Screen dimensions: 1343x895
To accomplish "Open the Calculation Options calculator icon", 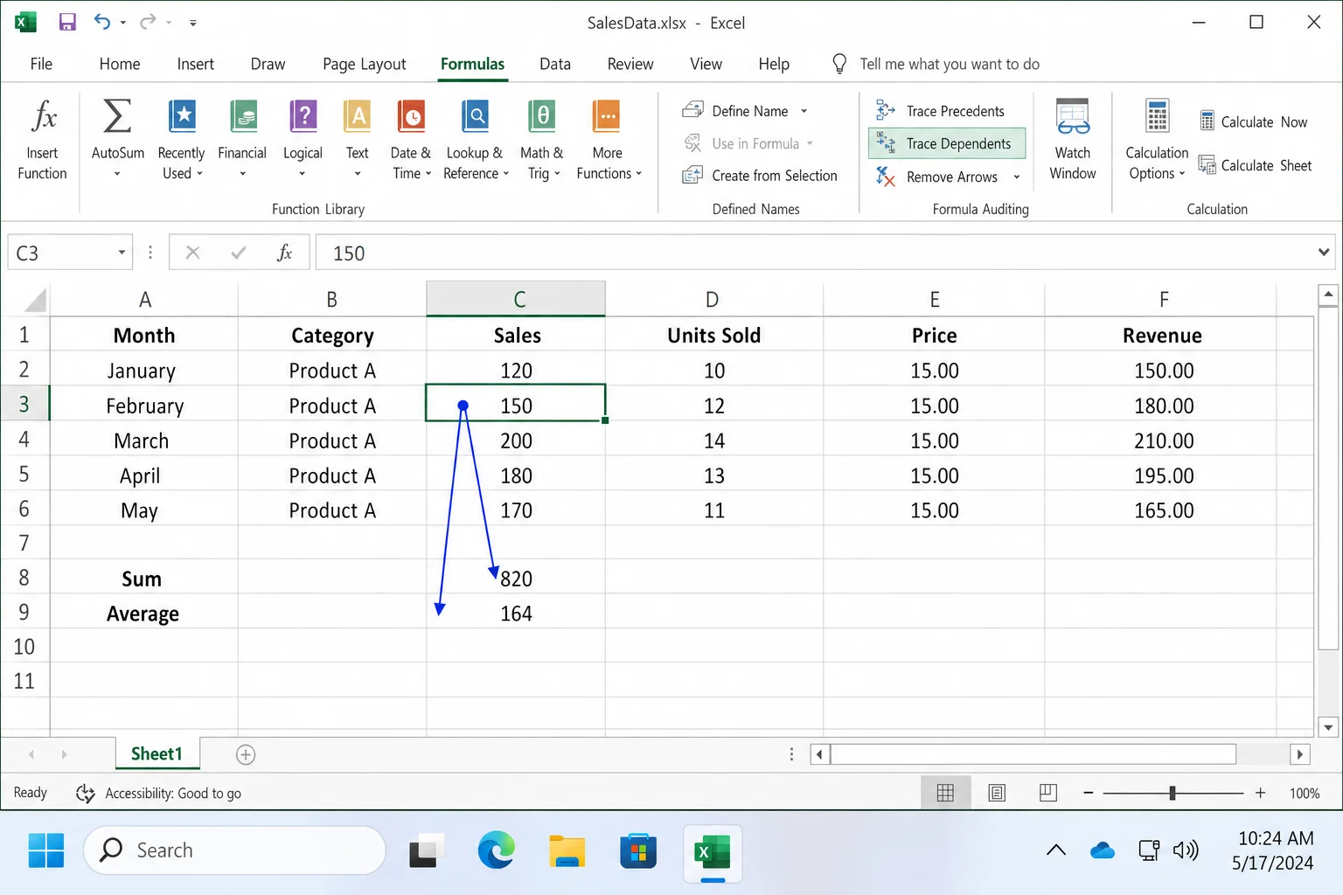I will (x=1157, y=116).
